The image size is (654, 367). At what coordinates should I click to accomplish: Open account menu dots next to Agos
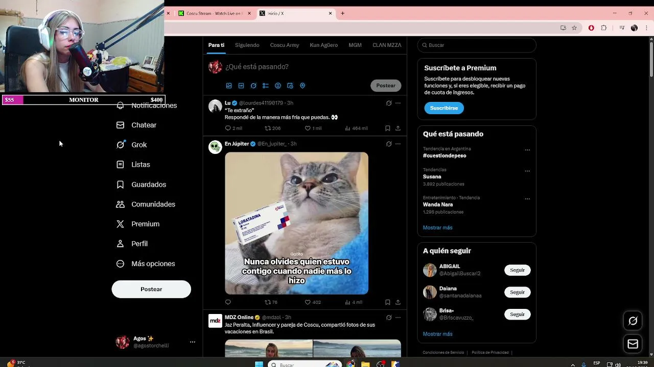coord(193,342)
